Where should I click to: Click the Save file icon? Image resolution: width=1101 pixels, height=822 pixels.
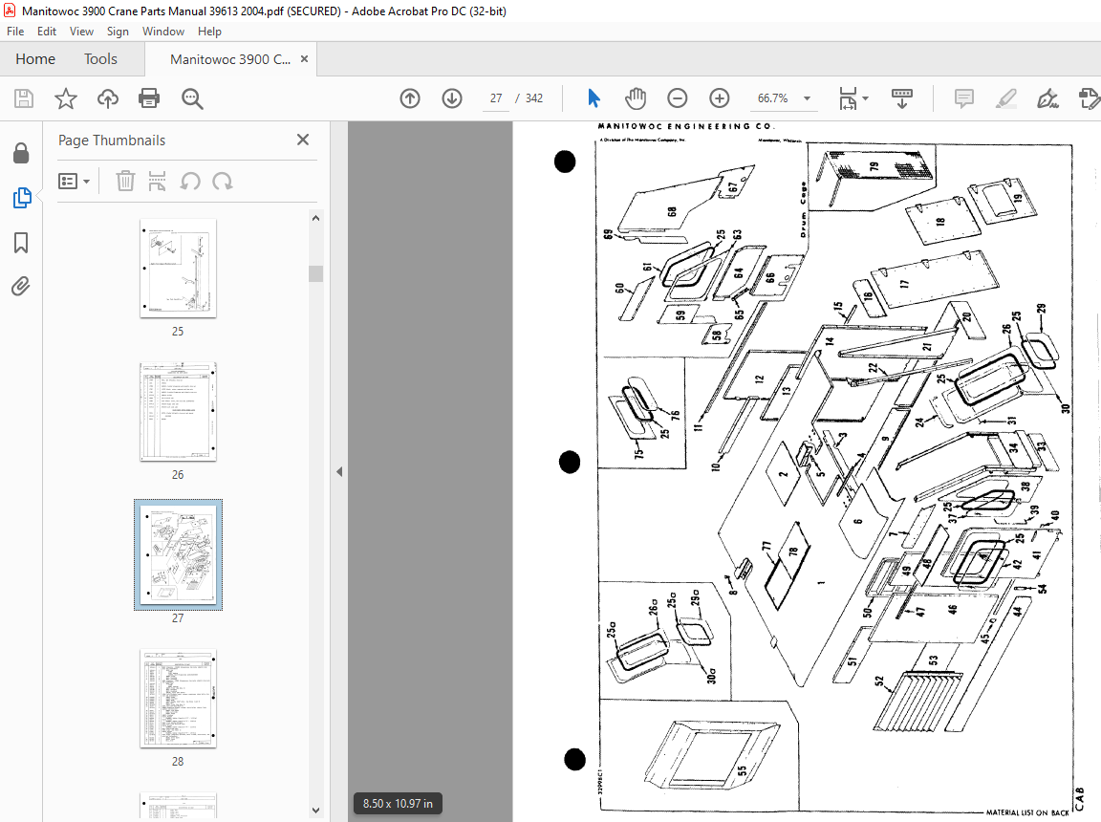click(24, 98)
